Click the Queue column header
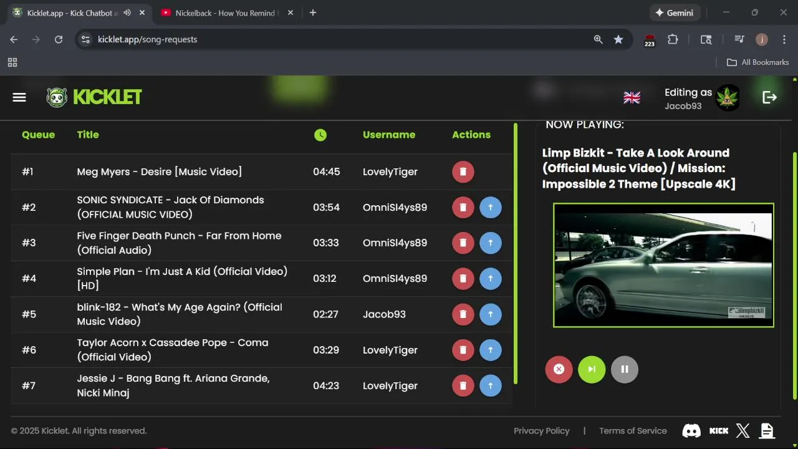 (38, 135)
